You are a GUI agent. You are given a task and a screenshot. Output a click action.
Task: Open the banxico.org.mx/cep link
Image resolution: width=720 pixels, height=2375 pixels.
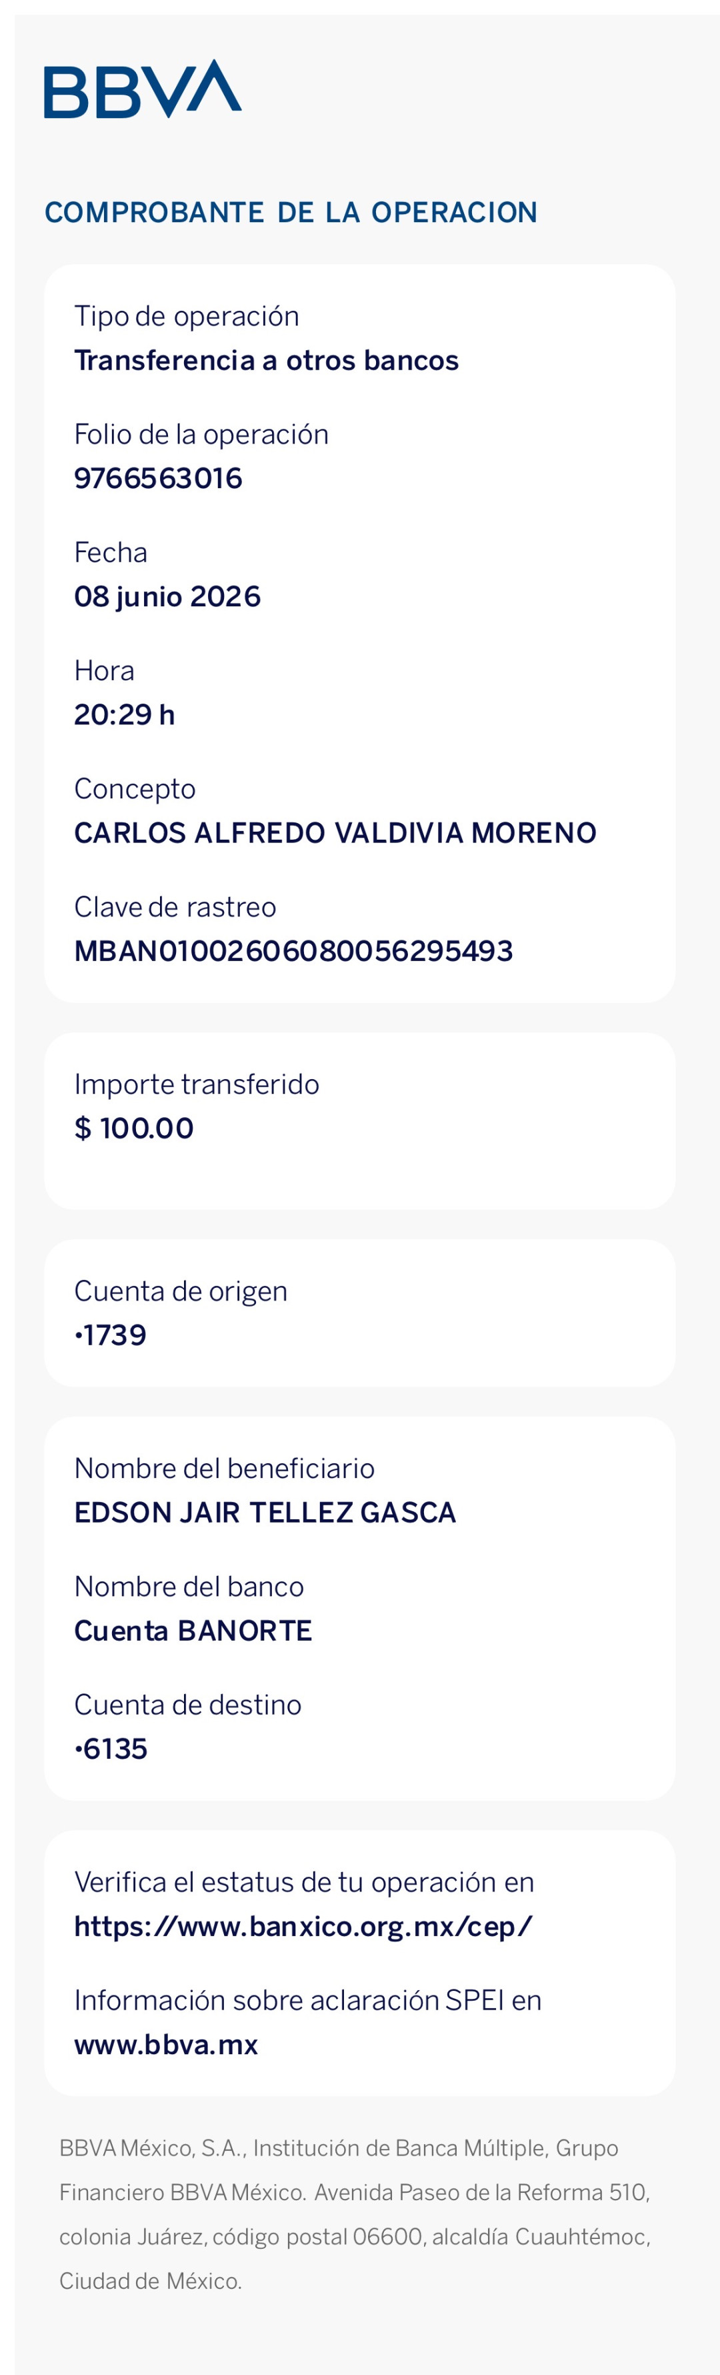point(303,1926)
